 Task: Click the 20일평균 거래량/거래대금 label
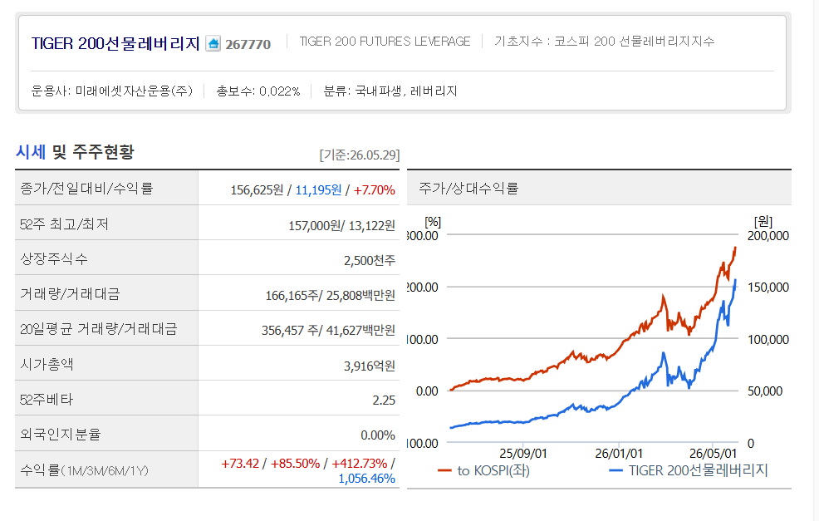click(x=99, y=329)
